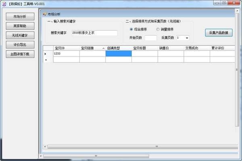The image size is (242, 161).
Task: Minimize the 工具箱 window
Action: [x=217, y=3]
